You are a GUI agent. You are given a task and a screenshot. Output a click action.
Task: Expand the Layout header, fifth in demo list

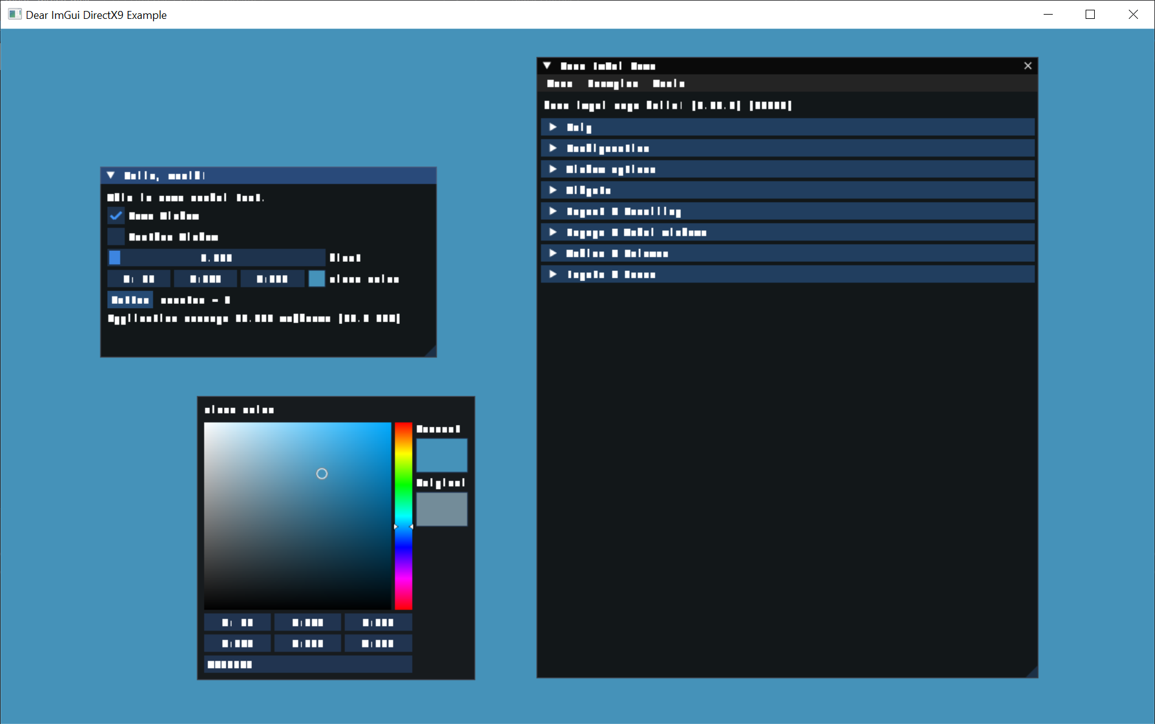pyautogui.click(x=787, y=211)
